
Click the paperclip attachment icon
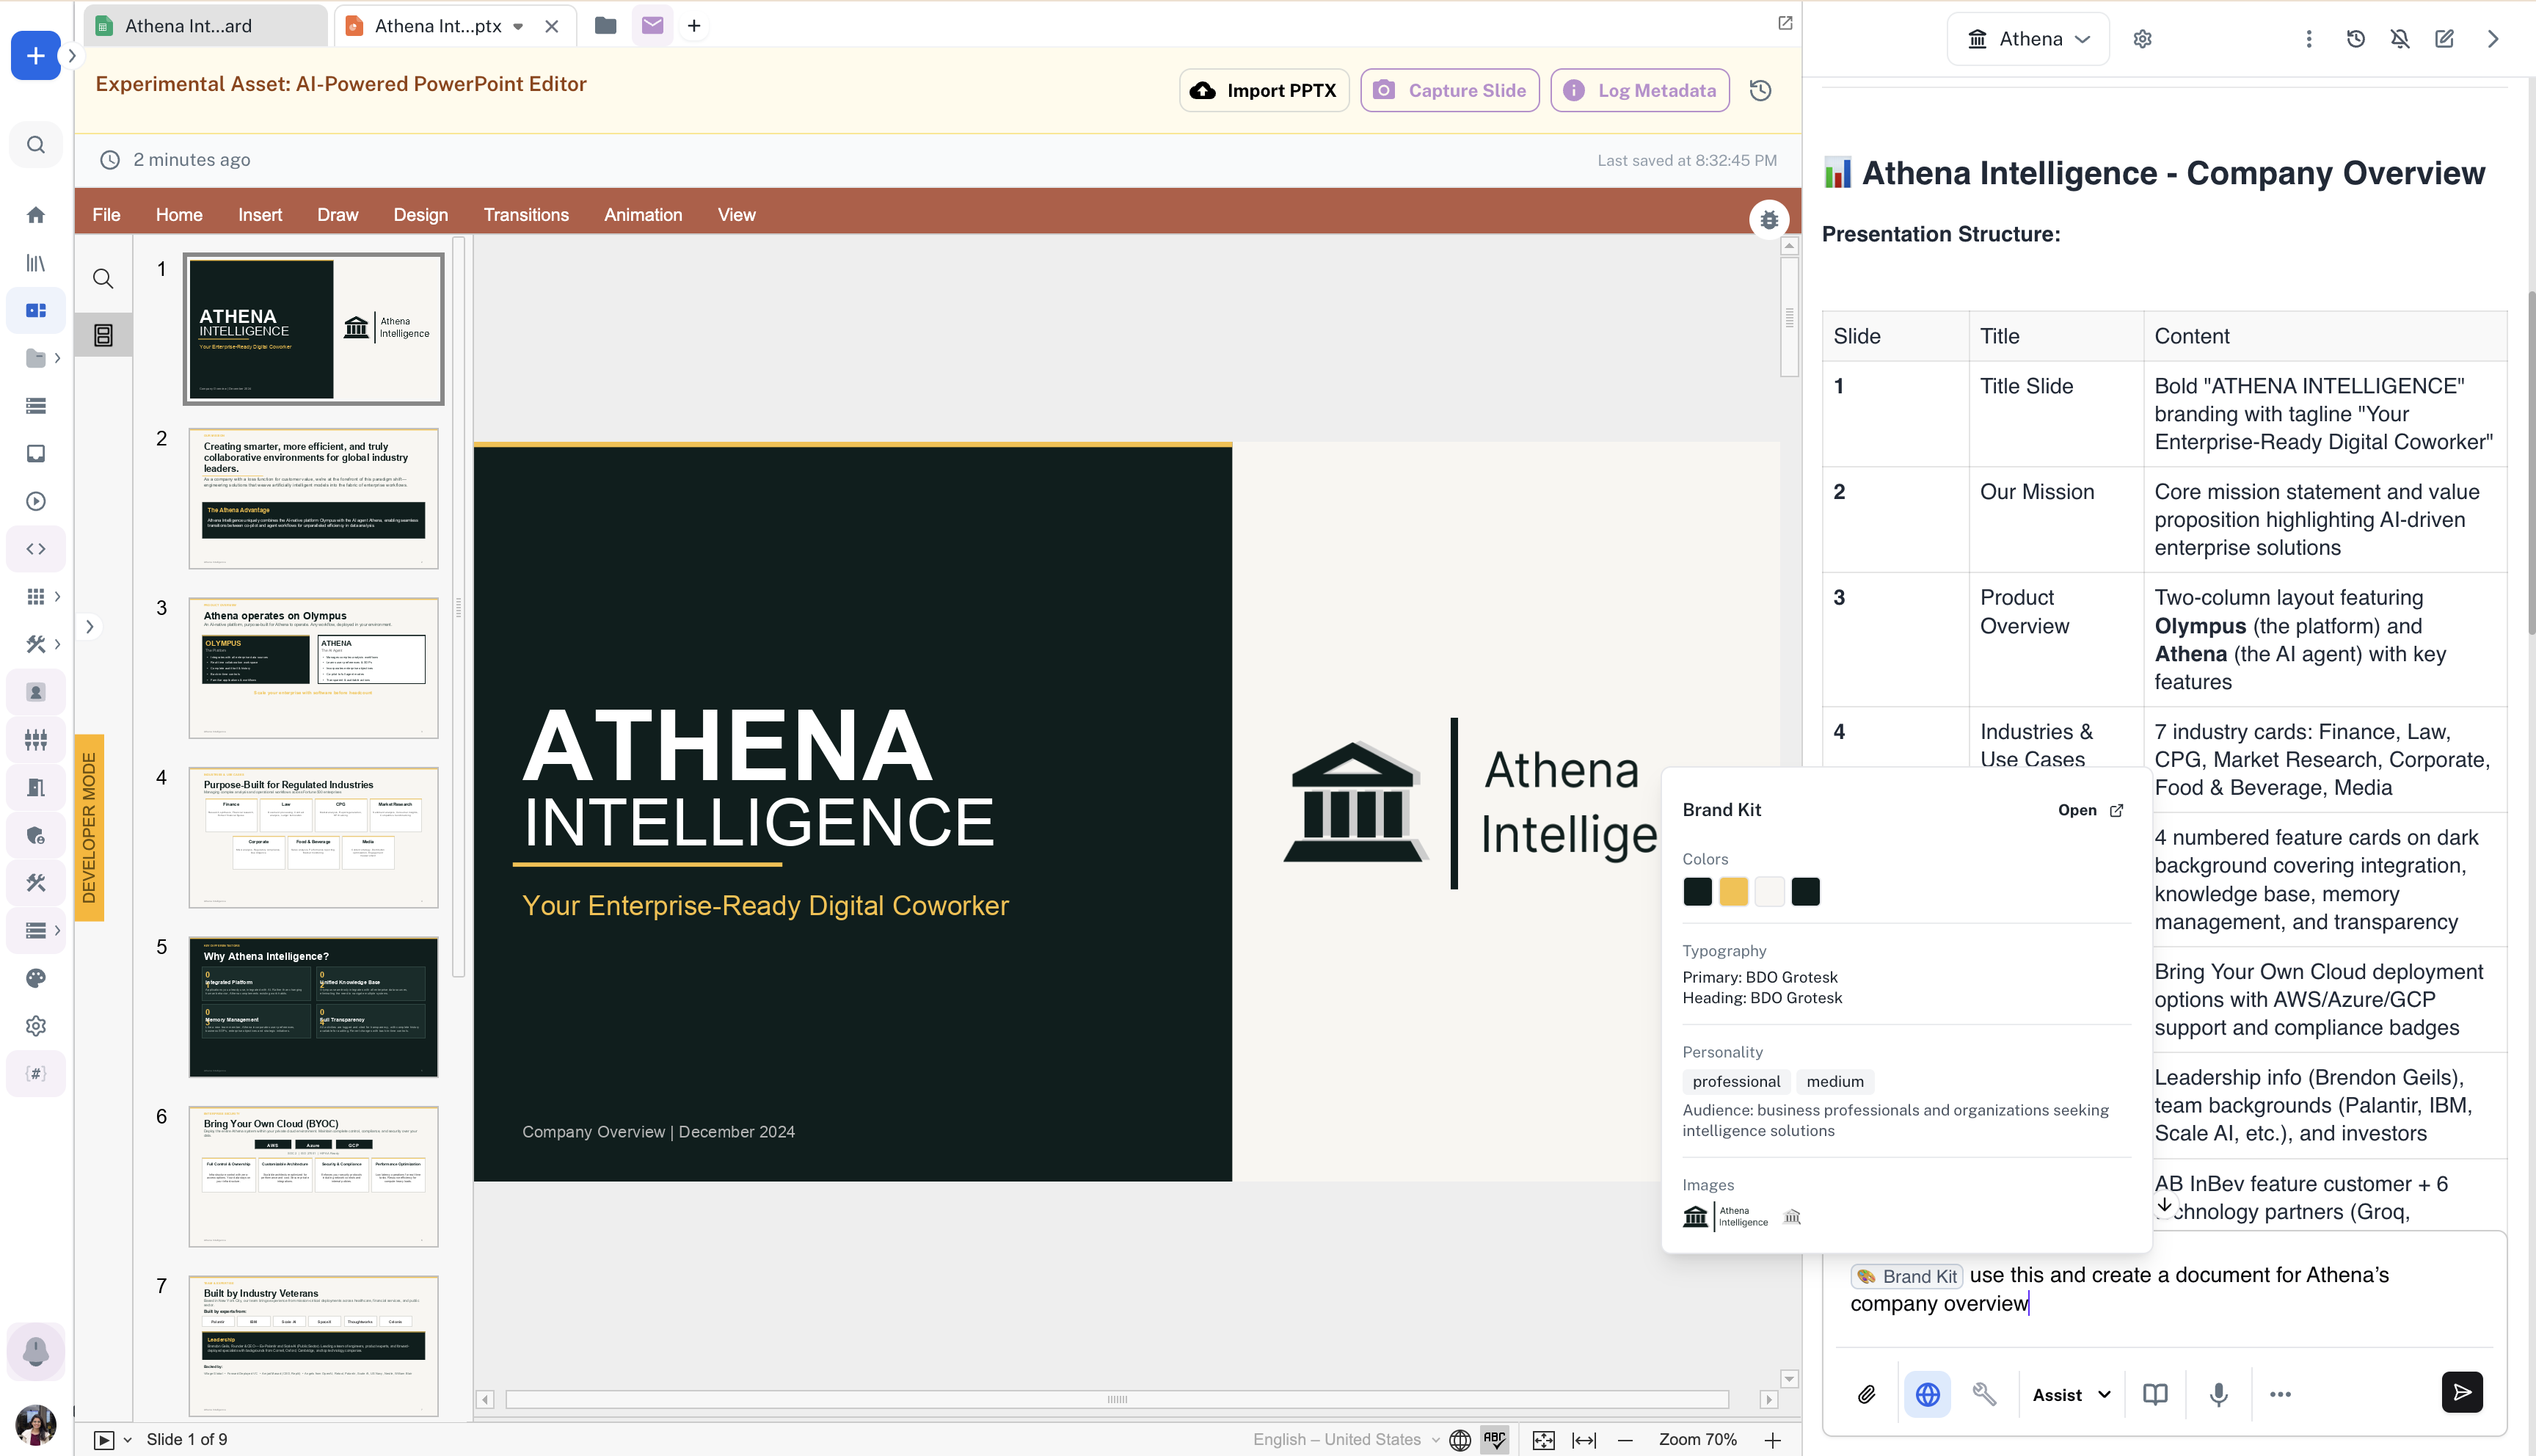tap(1866, 1394)
